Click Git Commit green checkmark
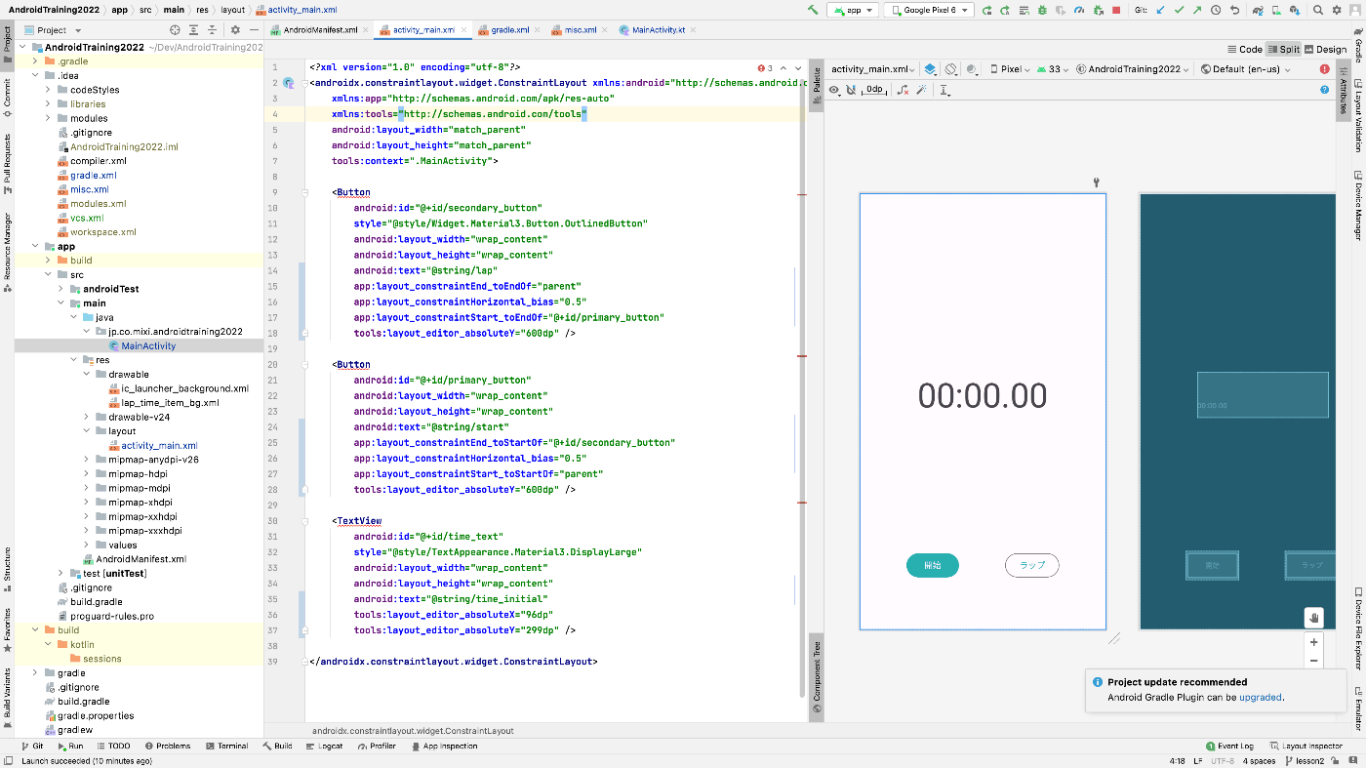The width and height of the screenshot is (1366, 768). pos(1179,10)
